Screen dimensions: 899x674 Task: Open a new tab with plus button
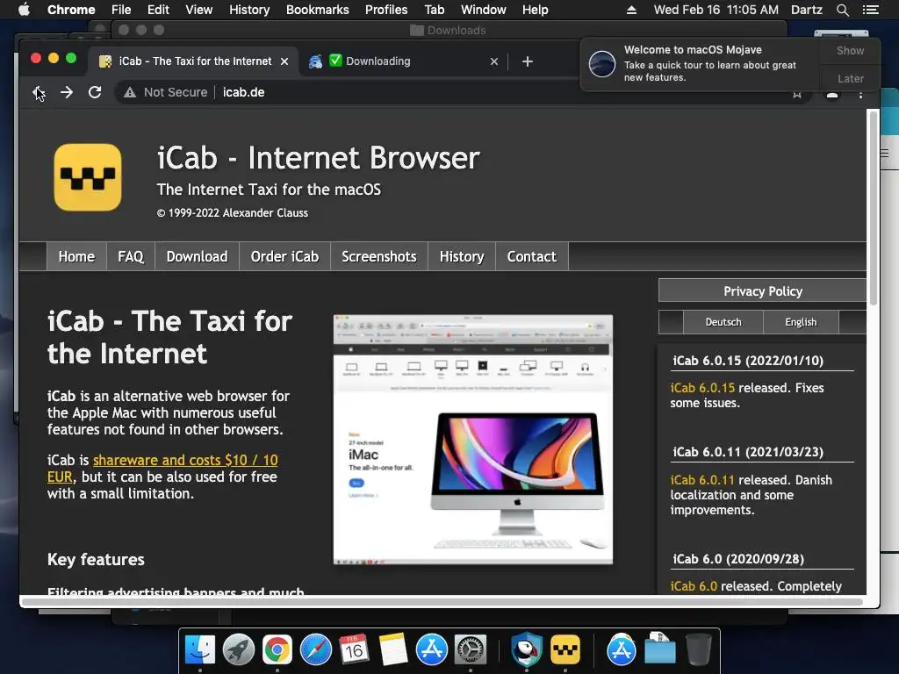click(528, 61)
